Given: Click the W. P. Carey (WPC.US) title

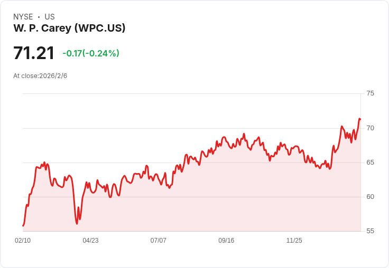Looking at the screenshot, I should click(69, 28).
